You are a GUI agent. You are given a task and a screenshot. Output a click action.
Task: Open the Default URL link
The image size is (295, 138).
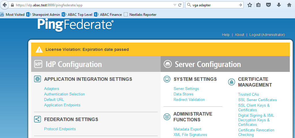(54, 99)
